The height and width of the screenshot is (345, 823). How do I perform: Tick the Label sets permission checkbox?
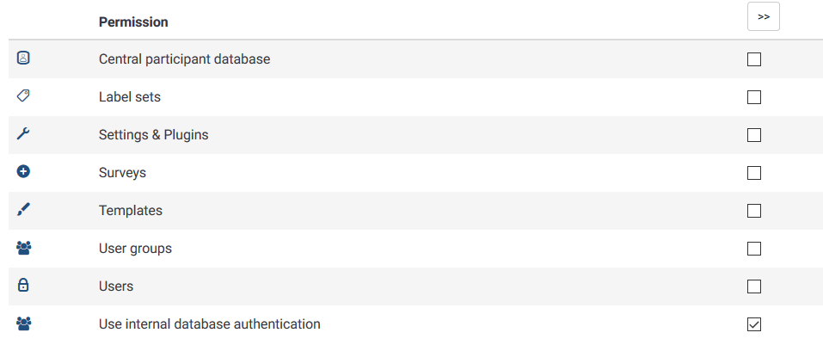tap(753, 97)
